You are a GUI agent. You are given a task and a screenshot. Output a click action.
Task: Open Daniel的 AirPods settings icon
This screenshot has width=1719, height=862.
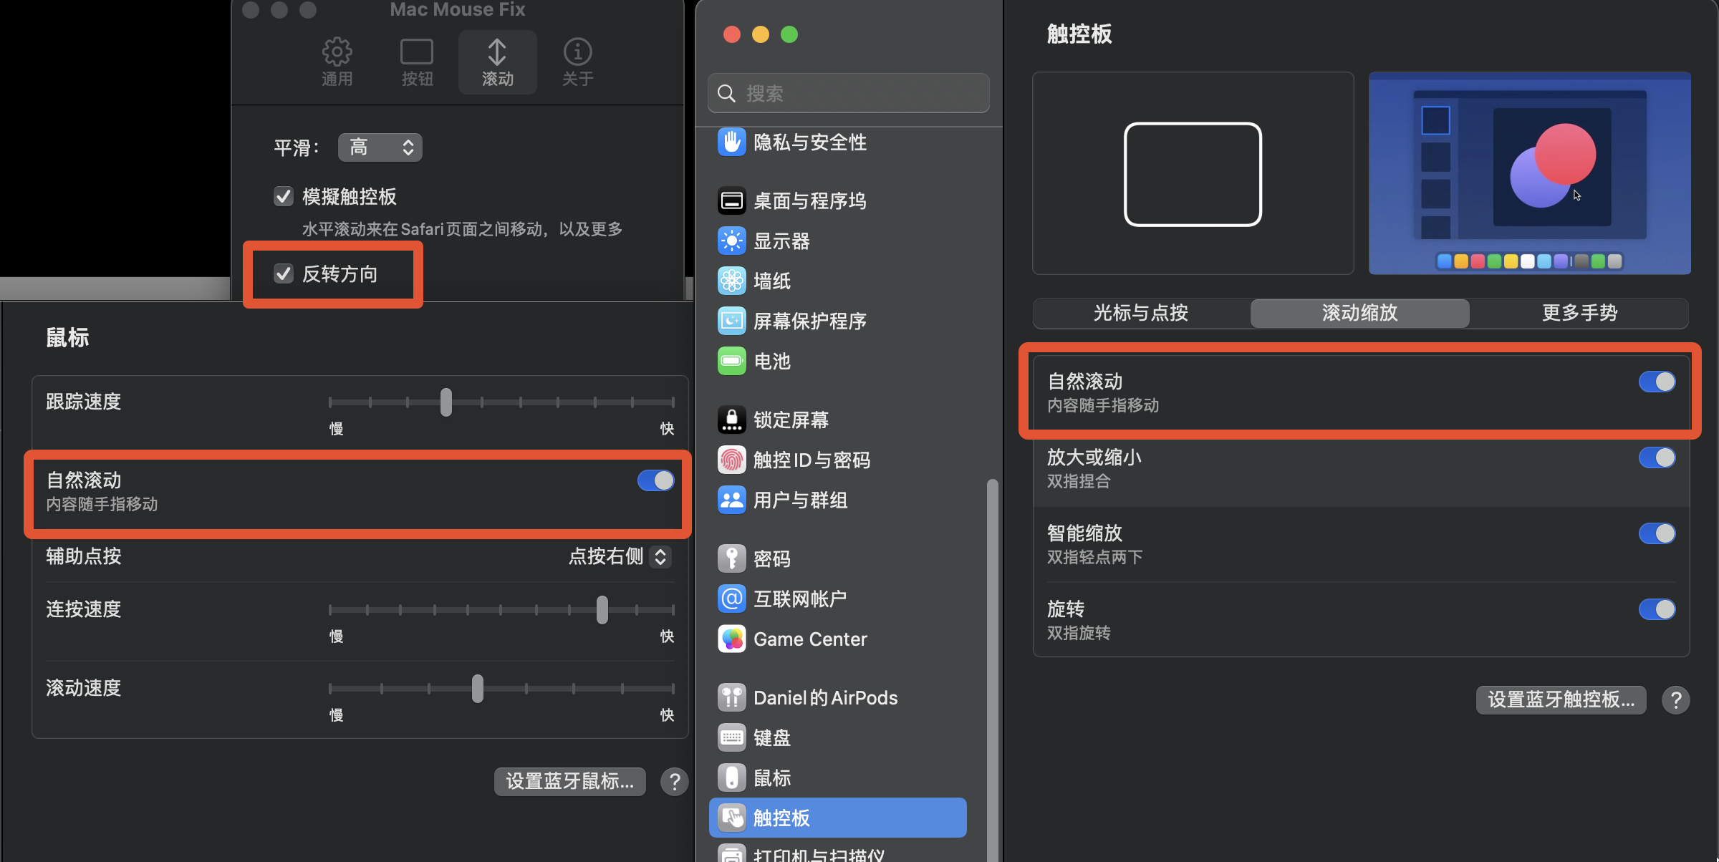pos(731,698)
